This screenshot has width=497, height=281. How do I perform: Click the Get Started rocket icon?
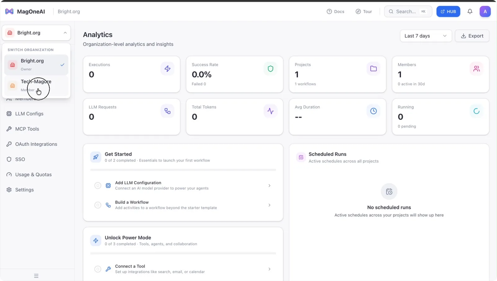coord(96,157)
